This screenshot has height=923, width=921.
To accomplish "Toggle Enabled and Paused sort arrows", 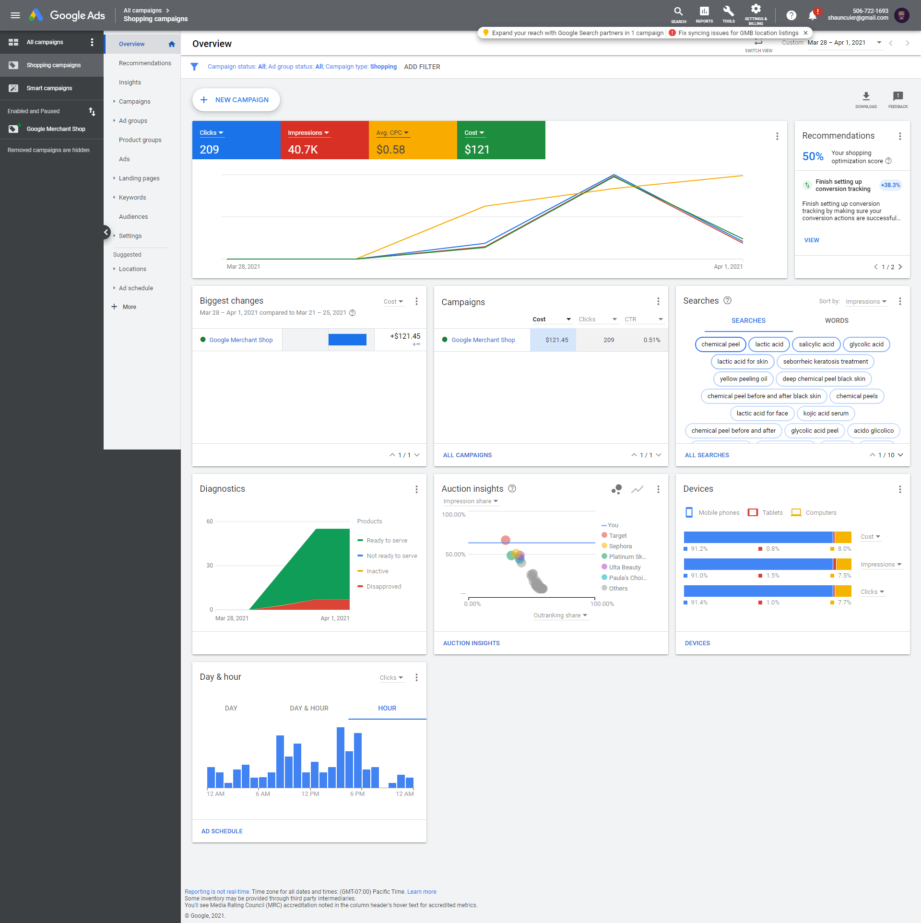I will pos(92,111).
